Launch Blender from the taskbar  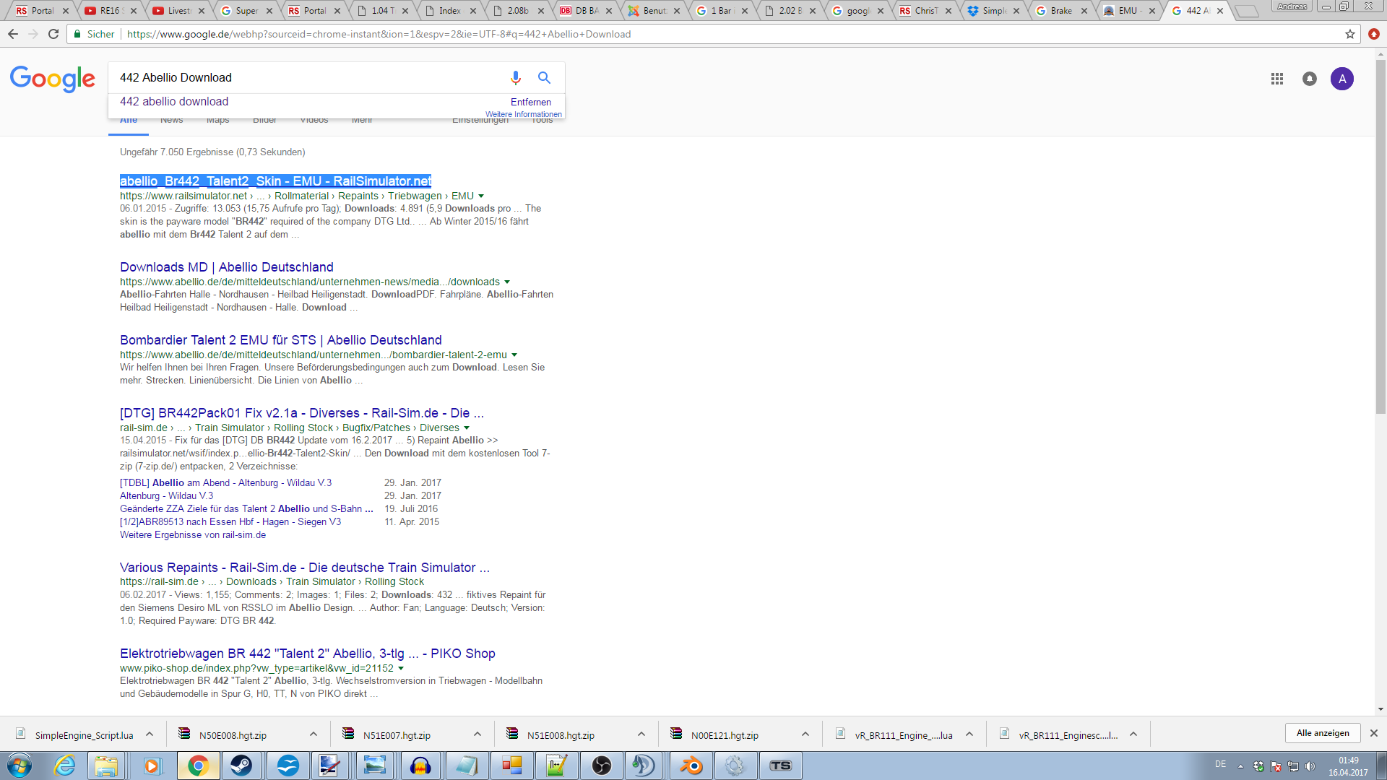tap(691, 766)
